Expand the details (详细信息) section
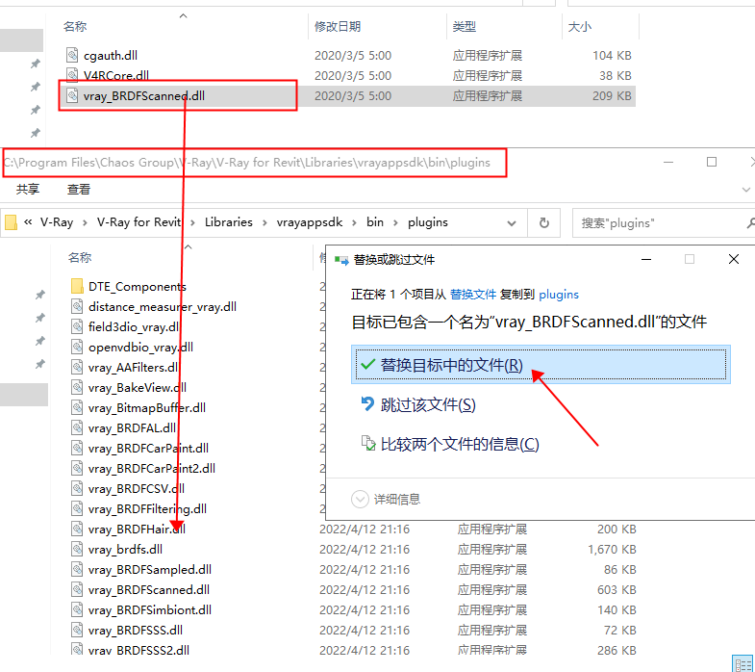This screenshot has height=672, width=755. click(387, 499)
